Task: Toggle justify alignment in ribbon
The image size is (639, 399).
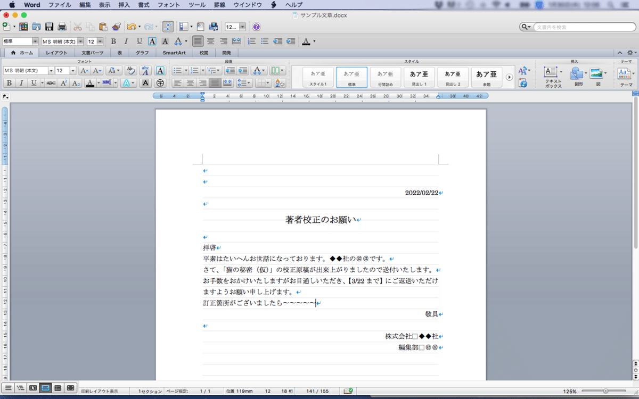Action: pyautogui.click(x=215, y=83)
